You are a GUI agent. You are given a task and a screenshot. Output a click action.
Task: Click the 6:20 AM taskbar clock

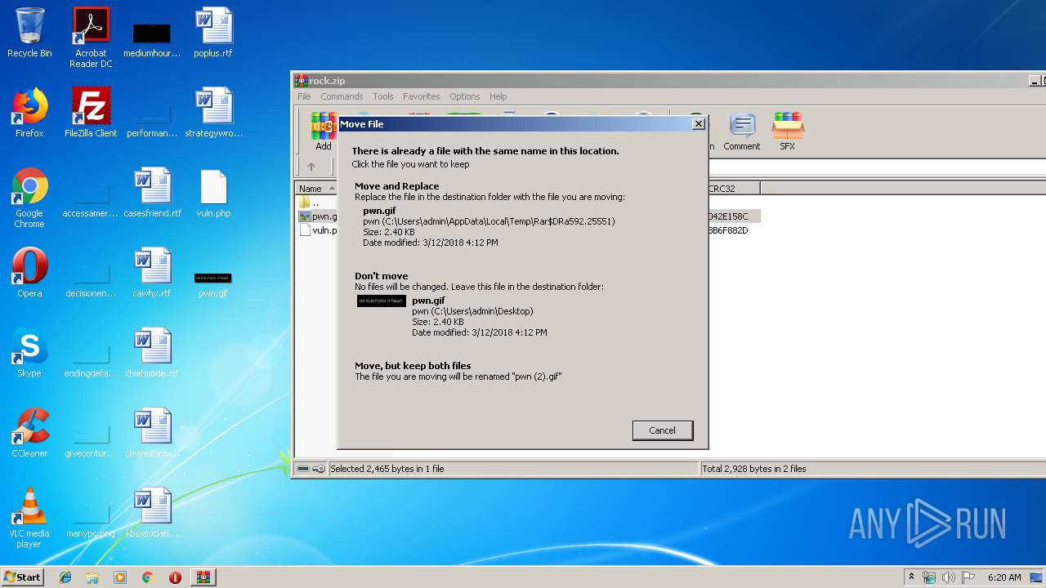click(x=1004, y=577)
